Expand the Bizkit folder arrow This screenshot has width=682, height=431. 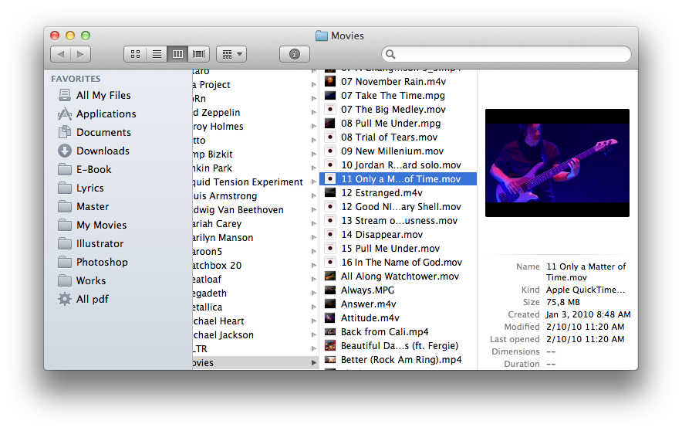313,154
